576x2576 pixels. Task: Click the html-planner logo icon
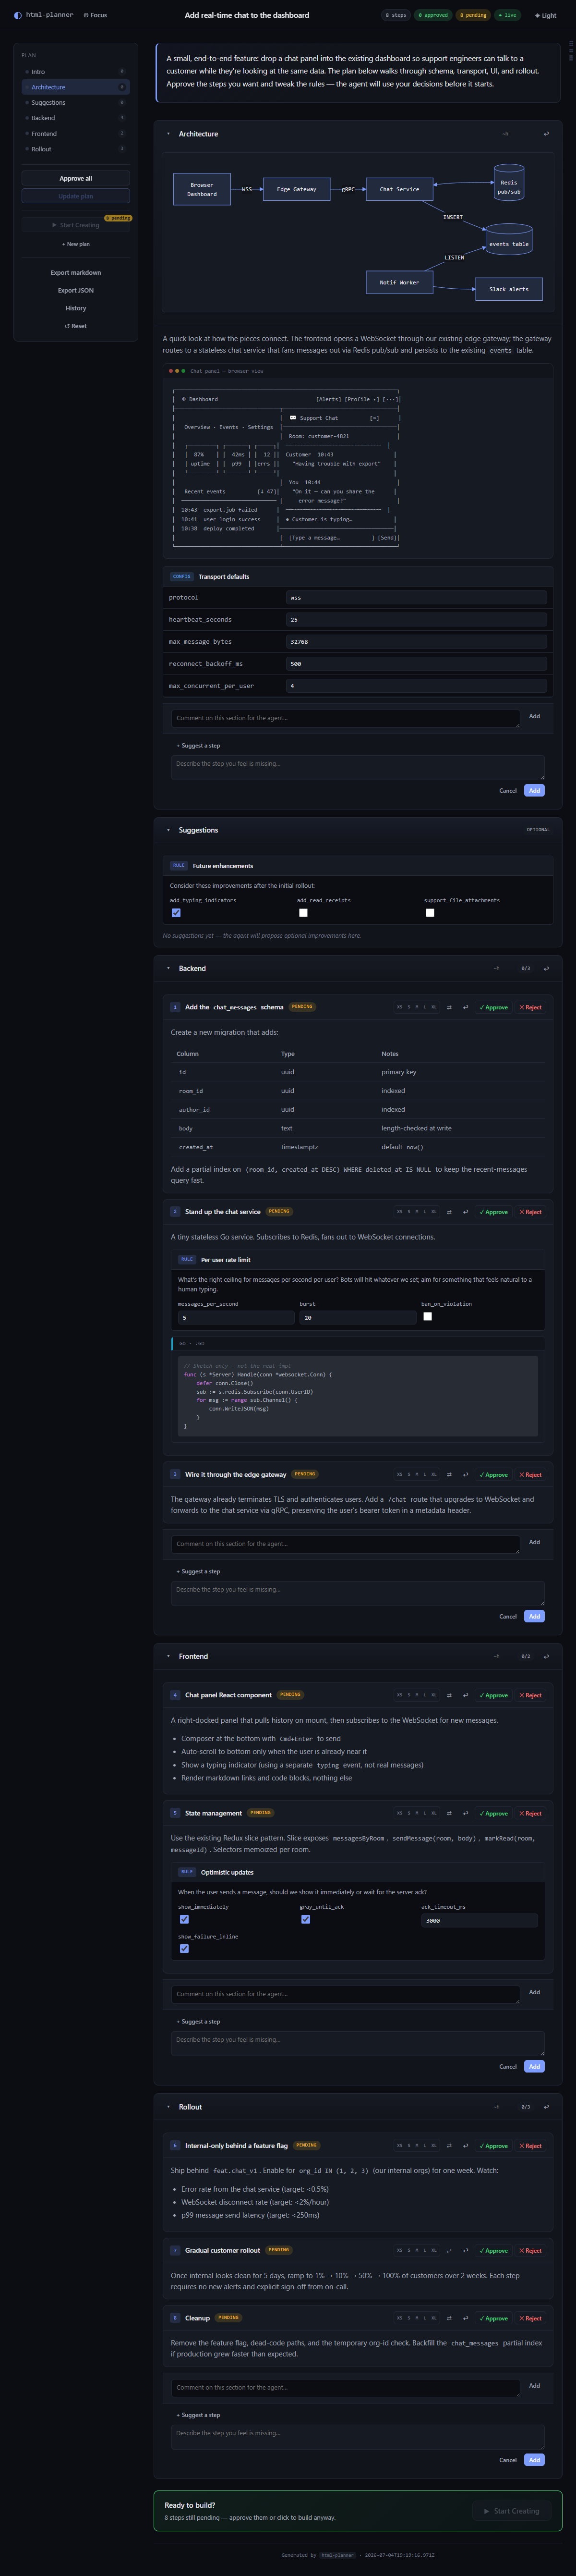18,15
